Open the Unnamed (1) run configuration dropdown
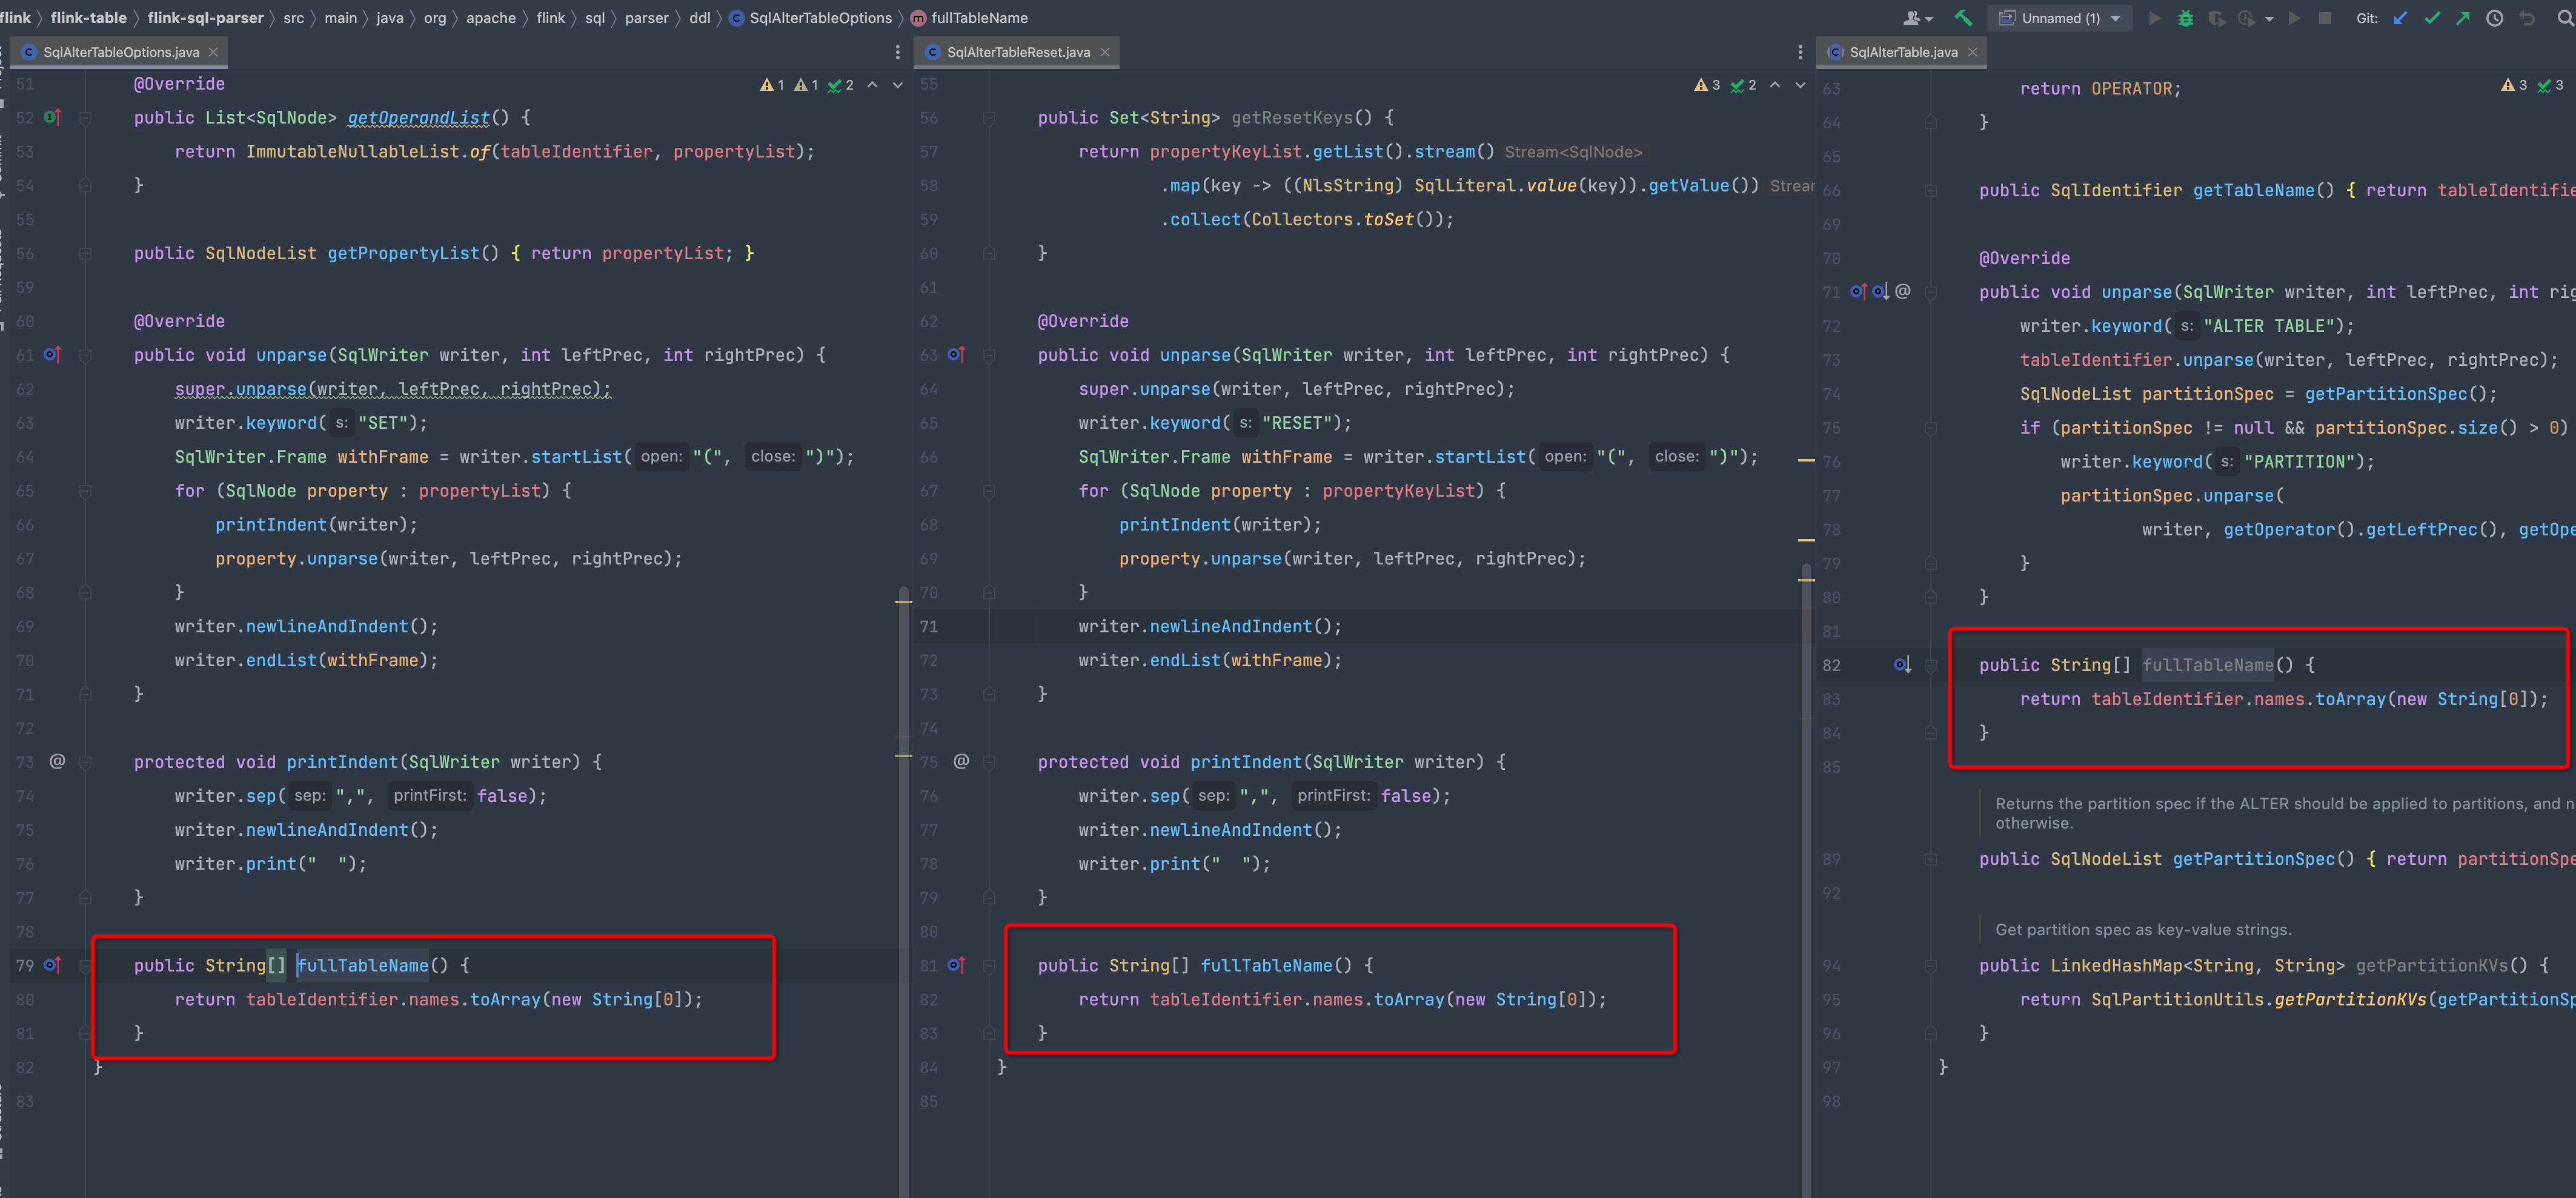 coord(2061,18)
